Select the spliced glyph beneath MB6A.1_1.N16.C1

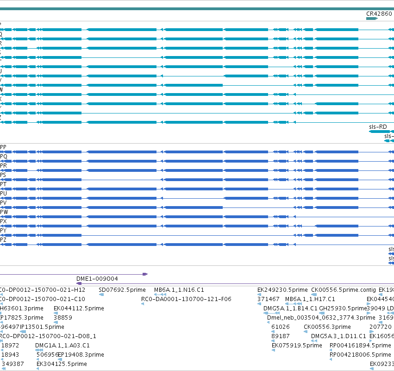pos(160,295)
